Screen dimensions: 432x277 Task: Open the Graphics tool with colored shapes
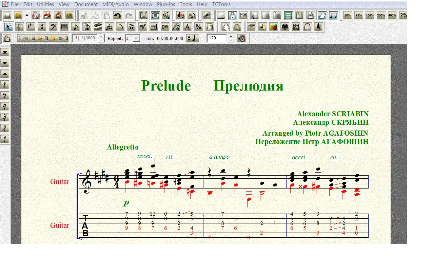click(x=273, y=27)
